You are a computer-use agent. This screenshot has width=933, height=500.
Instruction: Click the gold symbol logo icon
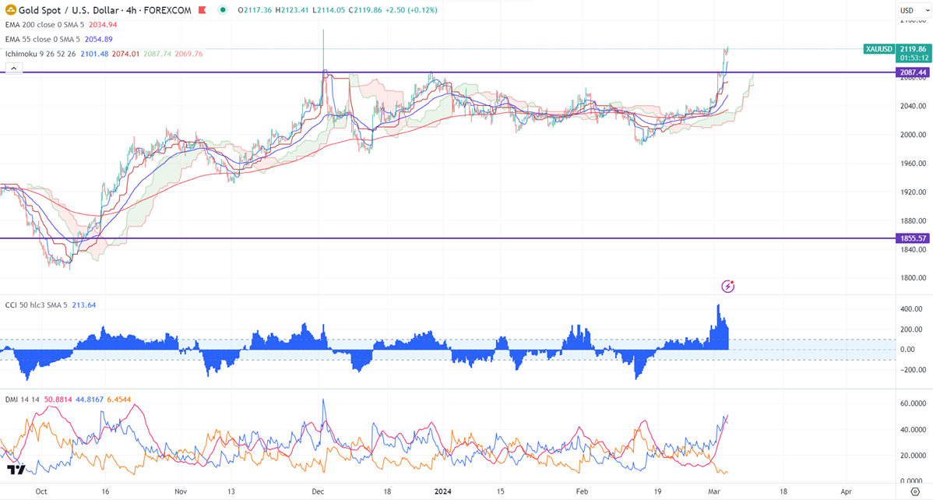pyautogui.click(x=11, y=10)
